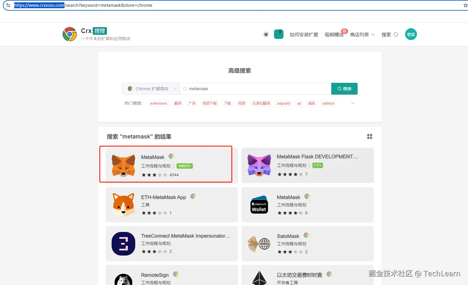Open 每期精选 menu item

coord(334,35)
